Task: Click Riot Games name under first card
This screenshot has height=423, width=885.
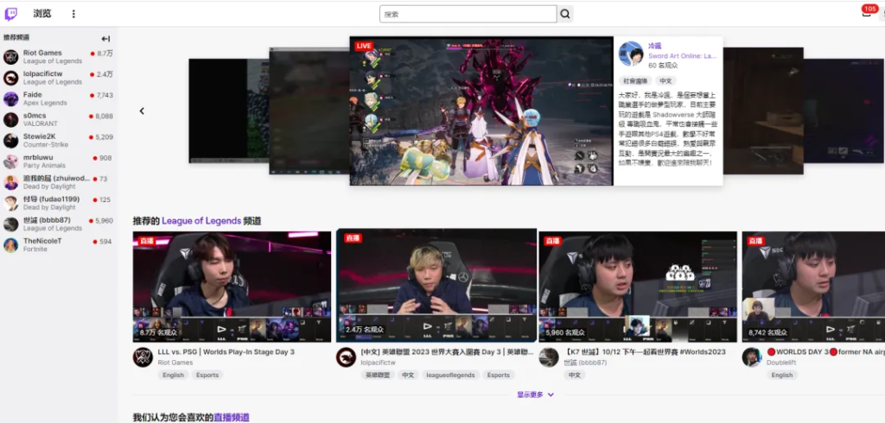Action: click(x=175, y=363)
